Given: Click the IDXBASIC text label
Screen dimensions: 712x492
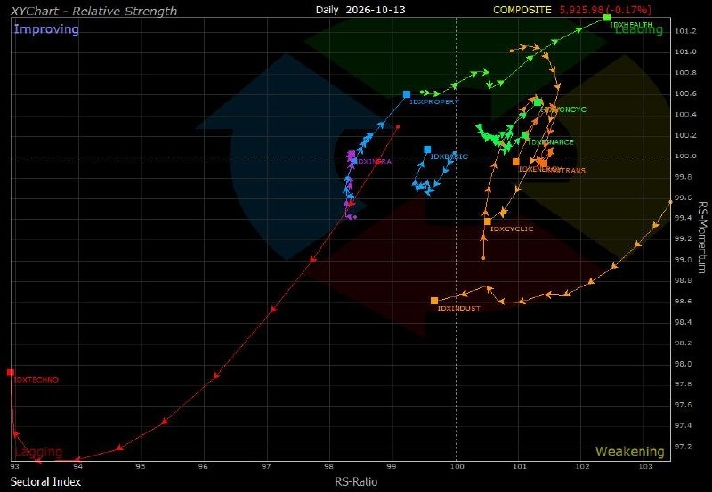Looking at the screenshot, I should coord(449,157).
